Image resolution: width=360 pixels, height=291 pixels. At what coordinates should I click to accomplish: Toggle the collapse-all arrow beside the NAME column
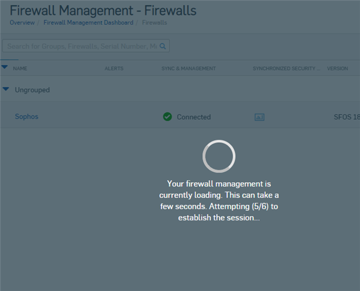tap(5, 67)
